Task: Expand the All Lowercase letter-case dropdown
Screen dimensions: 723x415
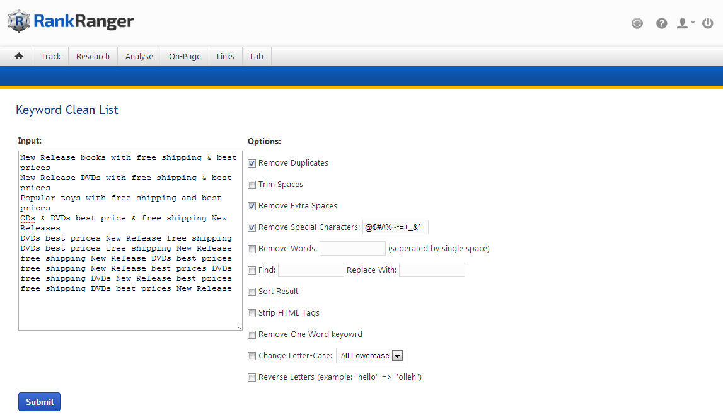Action: coord(370,356)
